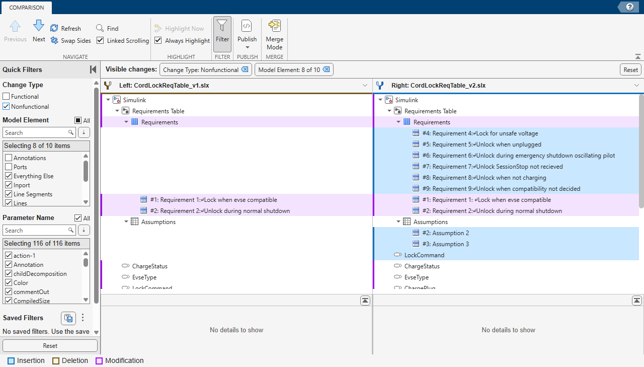Swap Sides of the comparison
The image size is (644, 367).
click(70, 41)
